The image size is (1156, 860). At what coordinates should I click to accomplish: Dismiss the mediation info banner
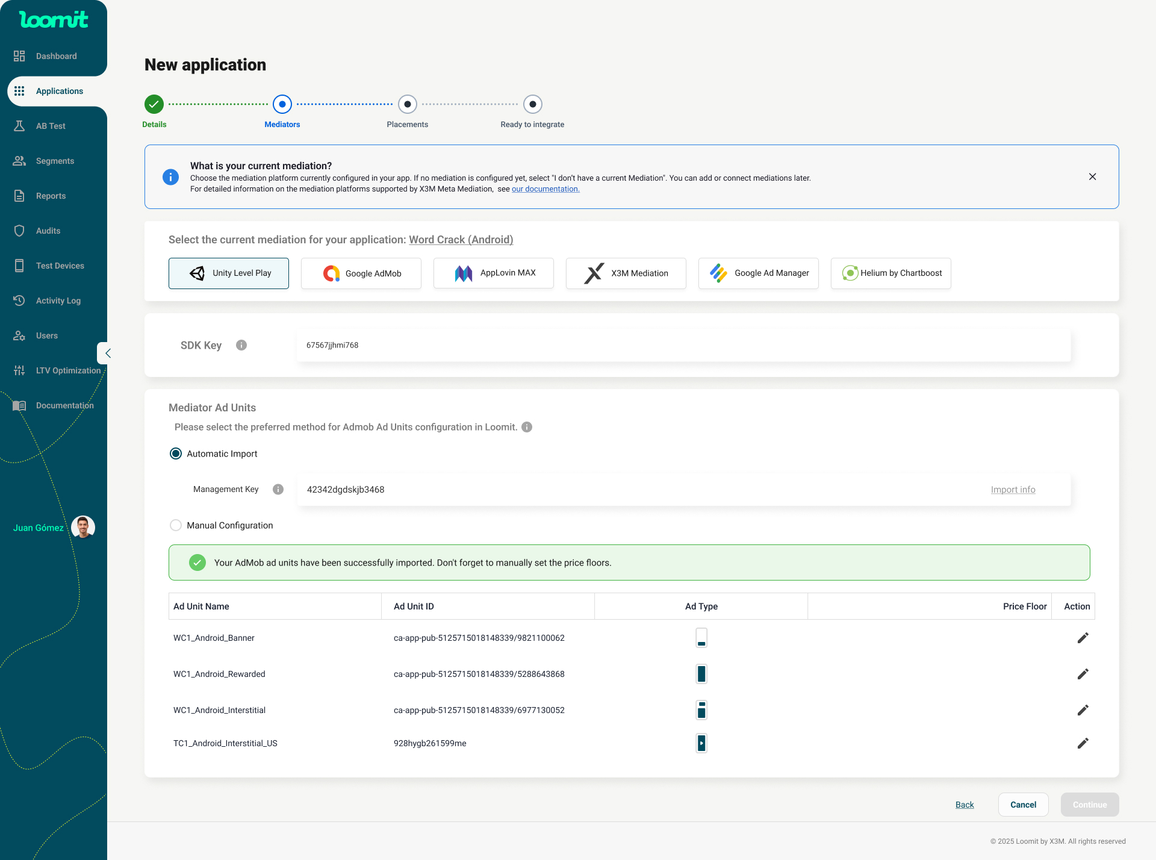point(1092,176)
